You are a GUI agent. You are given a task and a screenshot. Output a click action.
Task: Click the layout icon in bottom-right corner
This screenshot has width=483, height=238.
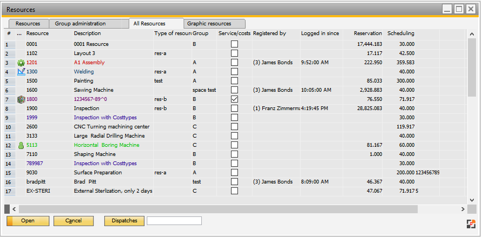(x=471, y=225)
